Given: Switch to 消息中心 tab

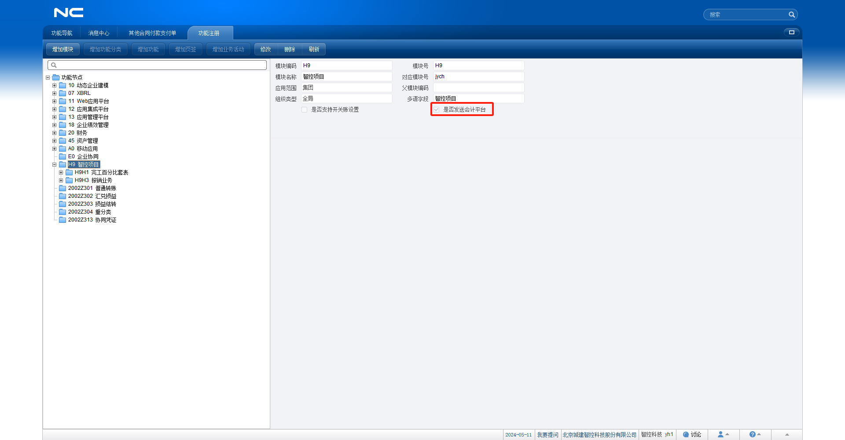Looking at the screenshot, I should coord(99,33).
